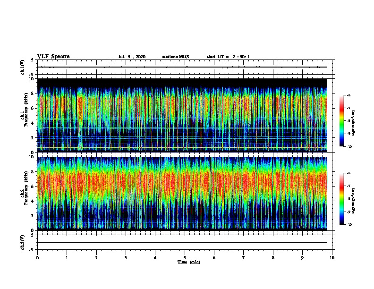The height and width of the screenshot is (289, 374).
Task: Click the "station=MOS" header label
Action: 176,57
